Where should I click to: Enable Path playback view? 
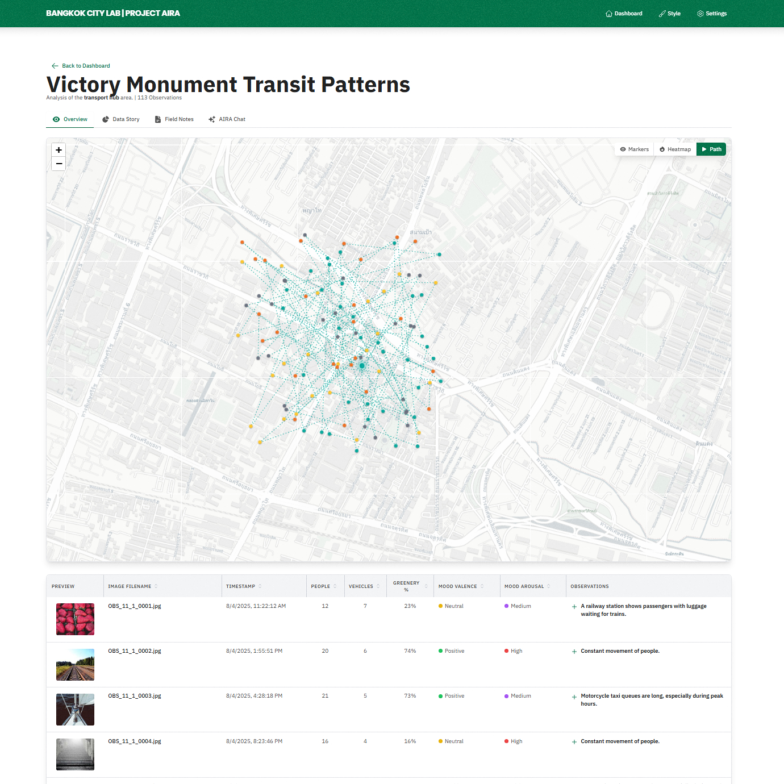click(x=711, y=149)
